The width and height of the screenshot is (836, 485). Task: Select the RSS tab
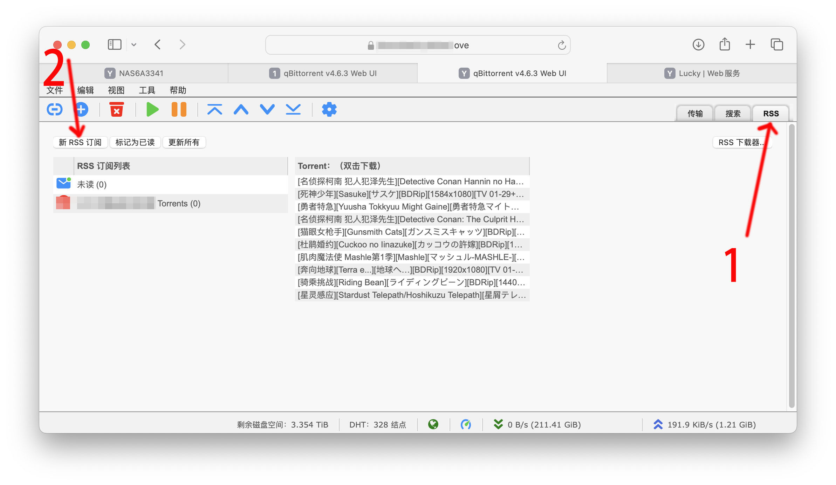tap(771, 114)
